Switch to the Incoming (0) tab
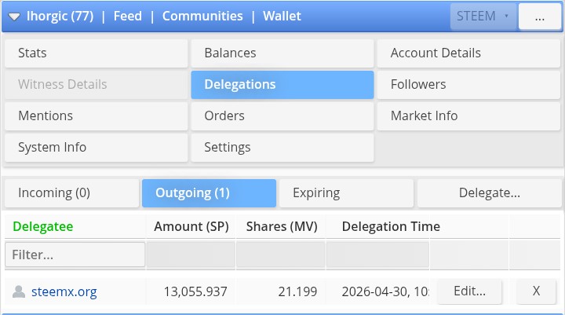Image resolution: width=565 pixels, height=315 pixels. pyautogui.click(x=71, y=193)
